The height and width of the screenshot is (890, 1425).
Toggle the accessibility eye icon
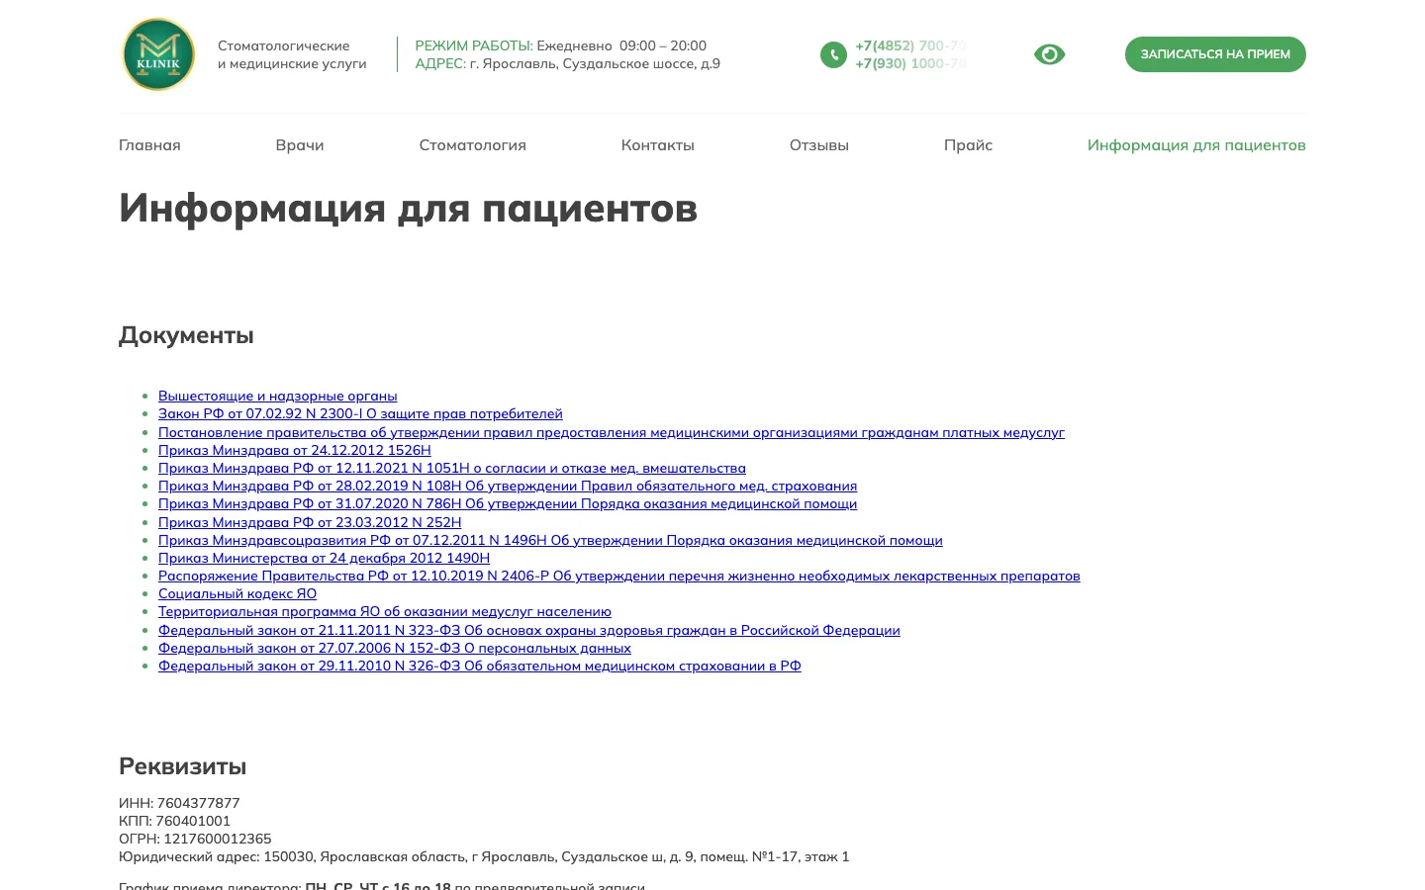(1049, 54)
